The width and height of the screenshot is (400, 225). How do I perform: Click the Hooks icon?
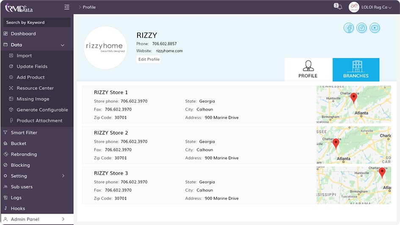(6, 208)
